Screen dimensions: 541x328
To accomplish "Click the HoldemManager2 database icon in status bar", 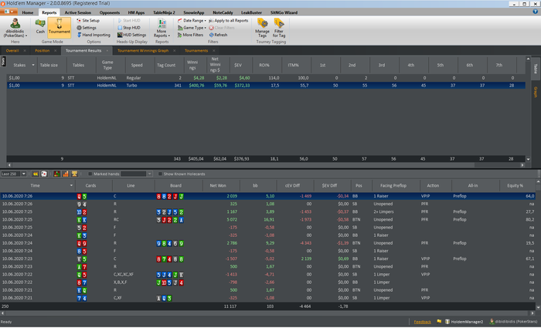I will pyautogui.click(x=447, y=322).
